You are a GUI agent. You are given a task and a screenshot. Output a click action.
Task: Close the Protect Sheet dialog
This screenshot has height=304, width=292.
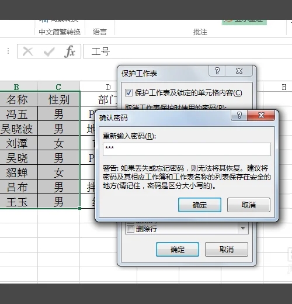[x=239, y=71]
